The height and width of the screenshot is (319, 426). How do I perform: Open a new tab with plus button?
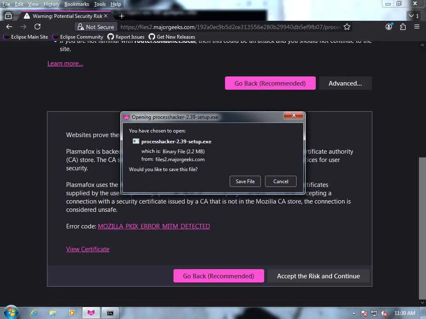click(122, 16)
